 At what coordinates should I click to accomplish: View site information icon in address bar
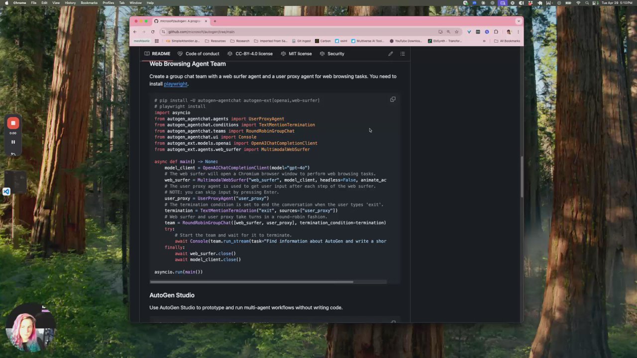click(x=163, y=32)
